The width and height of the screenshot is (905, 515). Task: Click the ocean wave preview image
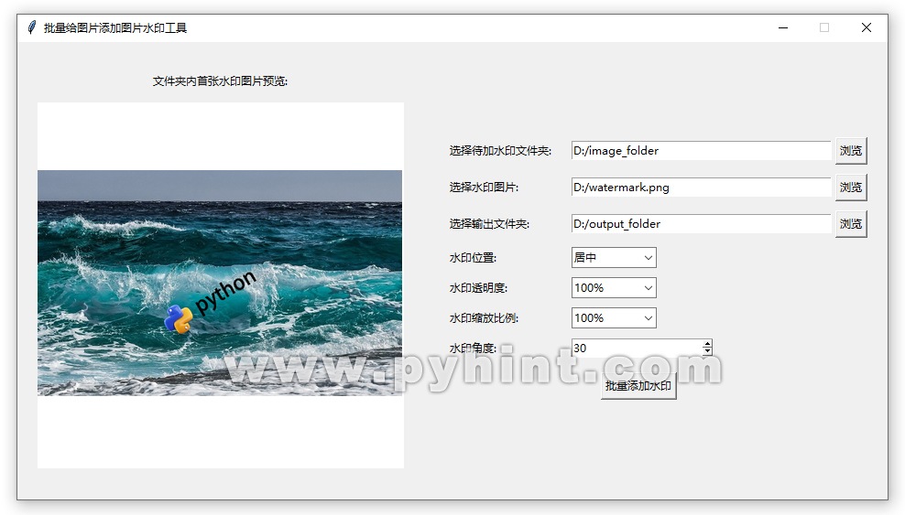[220, 283]
